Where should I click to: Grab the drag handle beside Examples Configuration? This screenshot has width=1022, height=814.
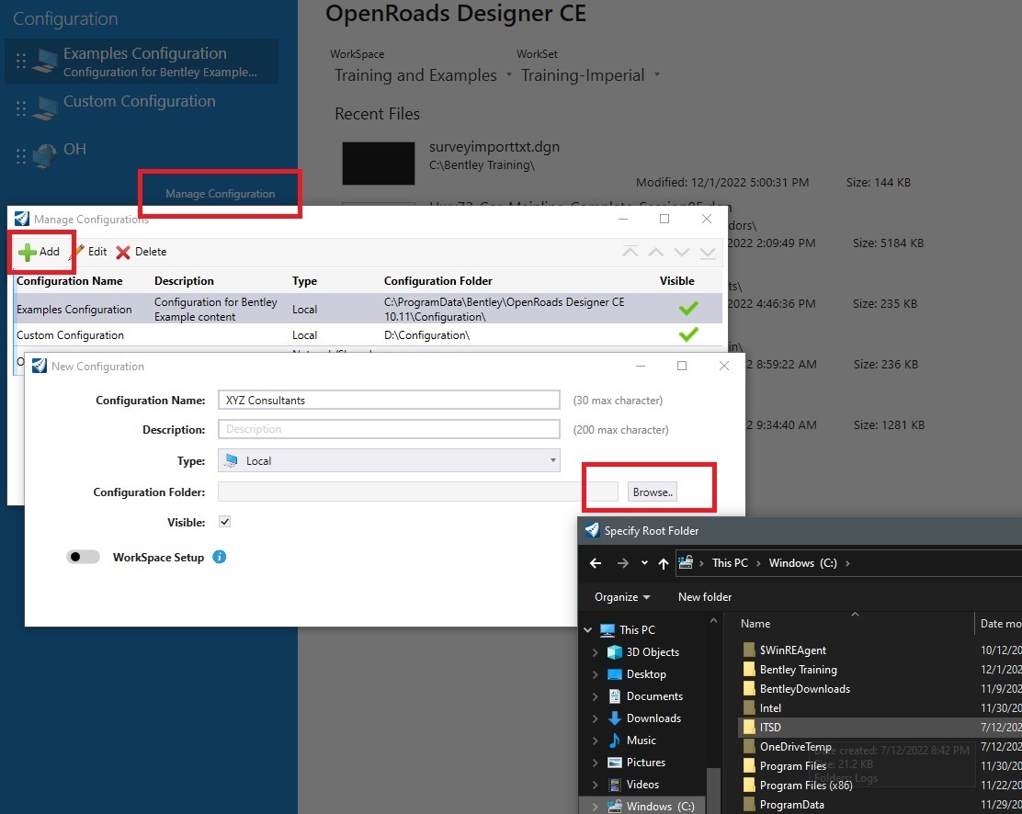tap(21, 61)
